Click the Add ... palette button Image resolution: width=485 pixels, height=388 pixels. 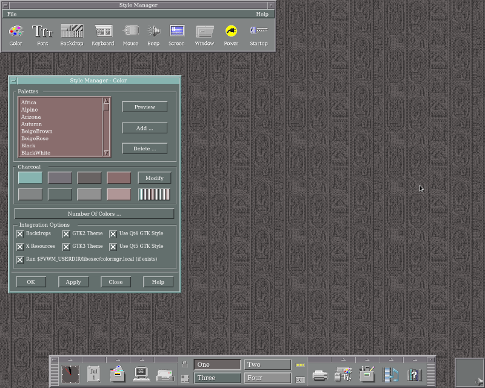[x=144, y=128]
